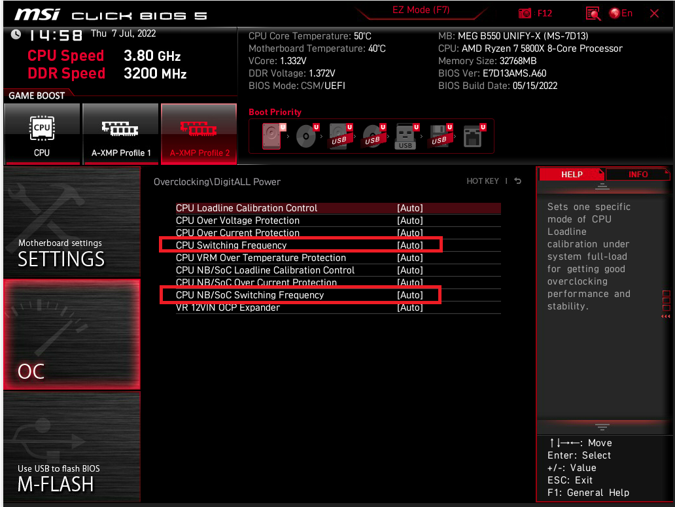The image size is (675, 507).
Task: Open M-FLASH to flash BIOS
Action: coord(72,447)
